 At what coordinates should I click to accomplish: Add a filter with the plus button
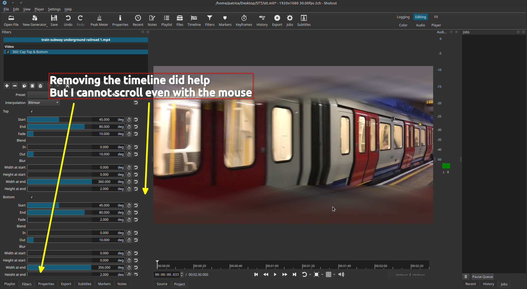(7, 86)
